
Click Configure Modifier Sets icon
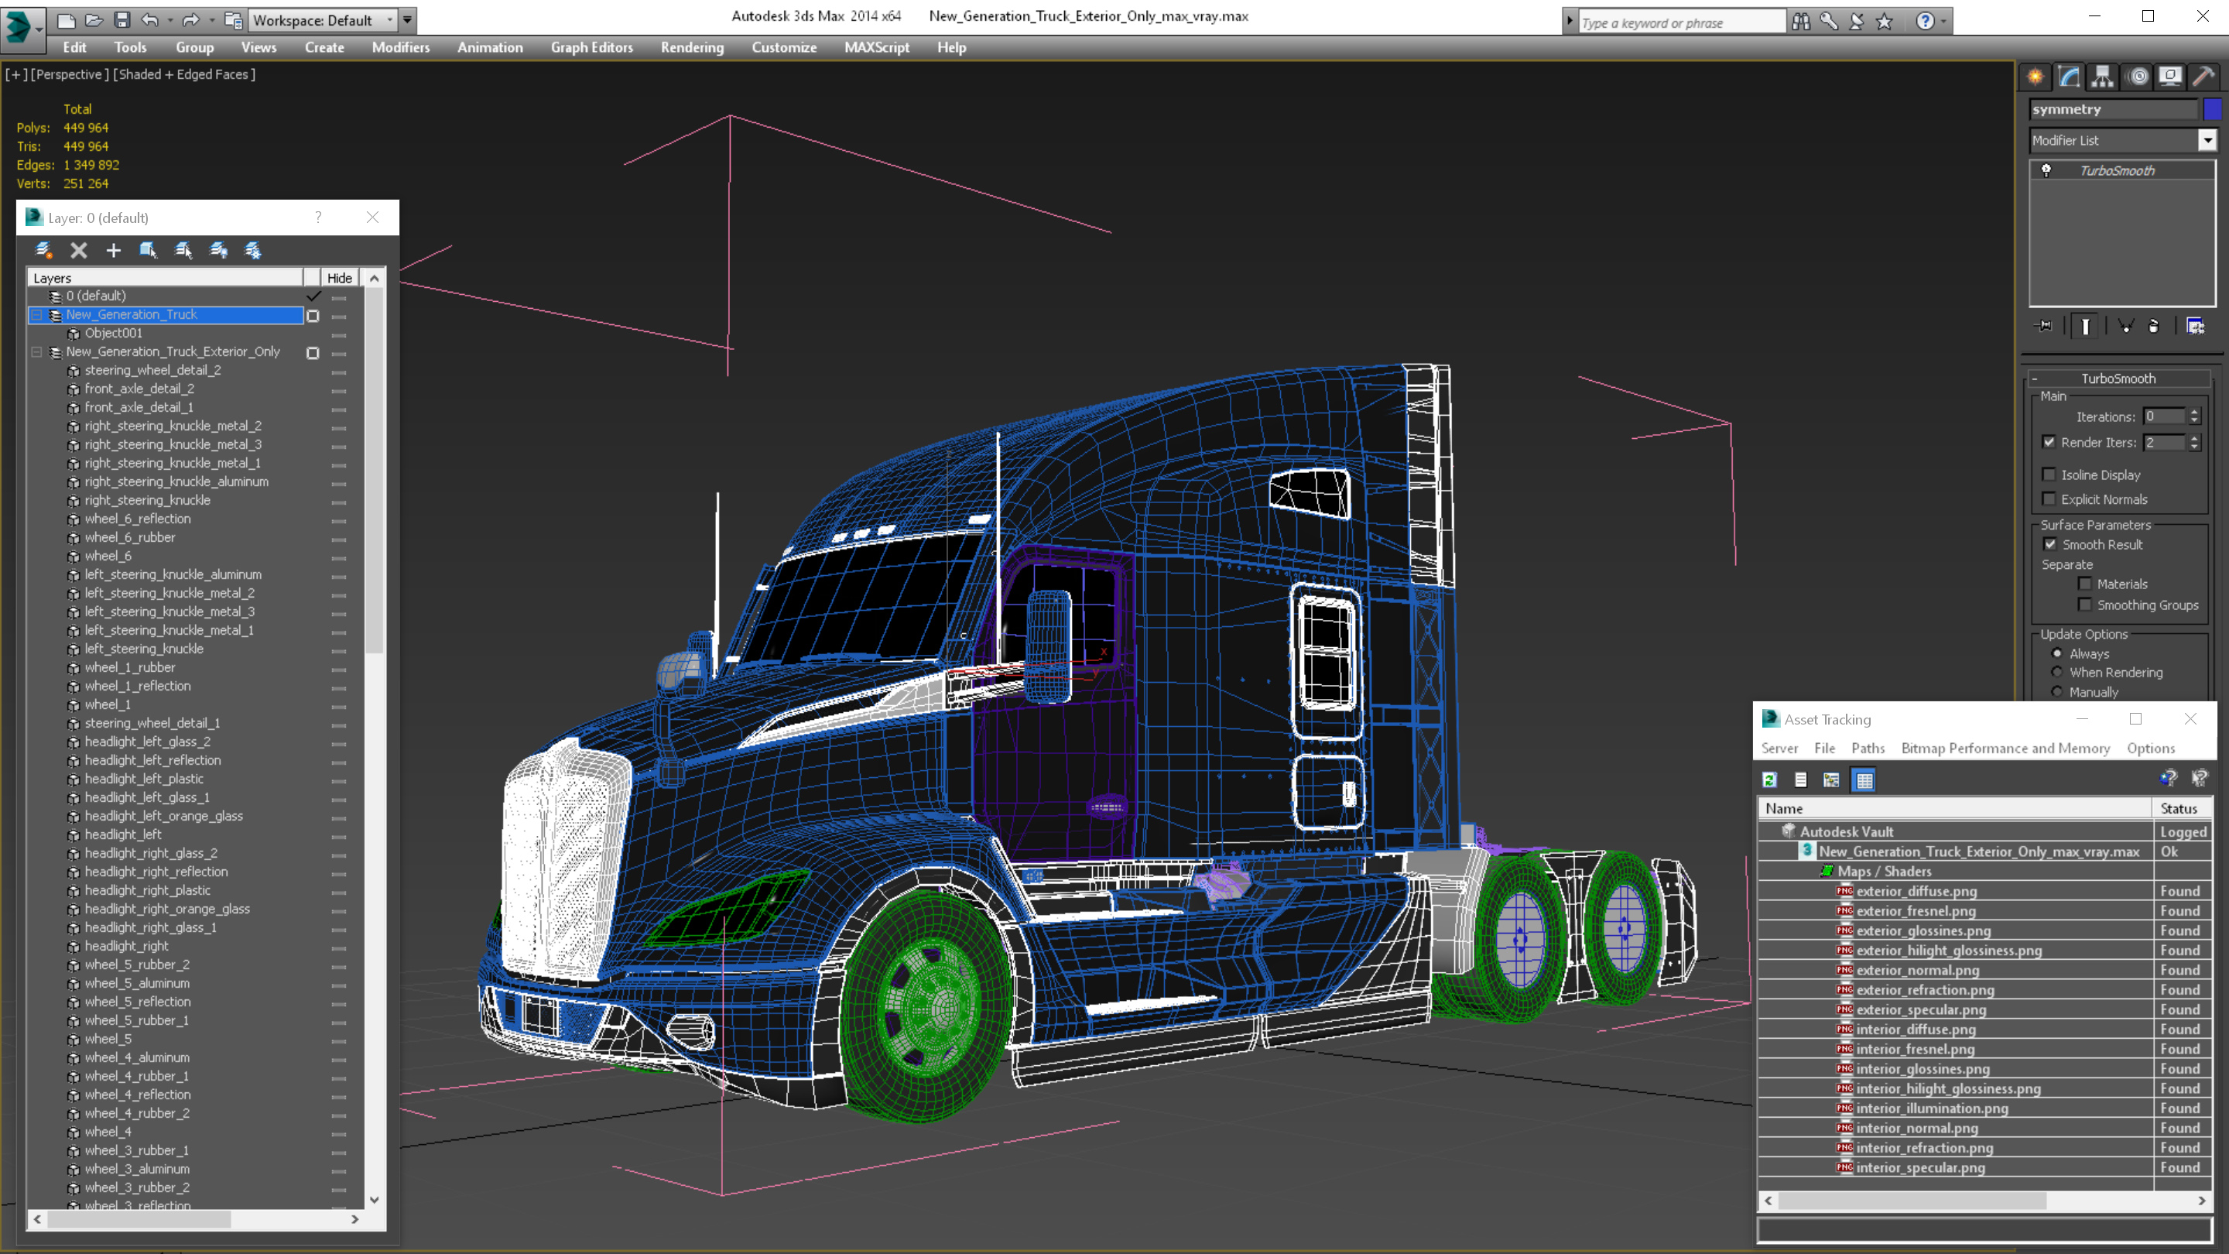[2195, 326]
